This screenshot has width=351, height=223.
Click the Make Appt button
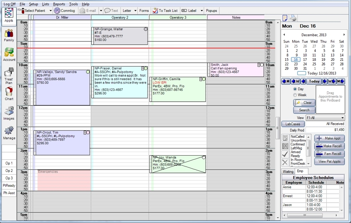[330, 138]
